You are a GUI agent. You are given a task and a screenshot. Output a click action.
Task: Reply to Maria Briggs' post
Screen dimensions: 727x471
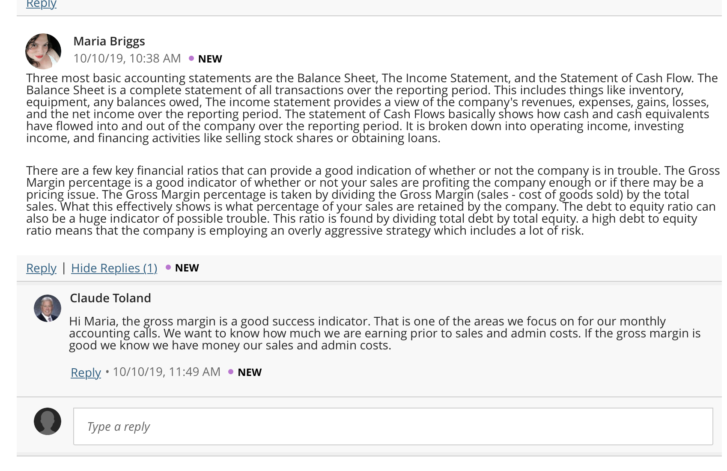(41, 268)
